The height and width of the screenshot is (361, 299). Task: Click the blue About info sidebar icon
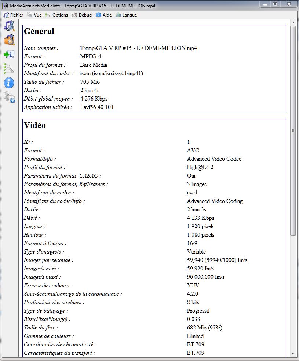tap(9, 83)
